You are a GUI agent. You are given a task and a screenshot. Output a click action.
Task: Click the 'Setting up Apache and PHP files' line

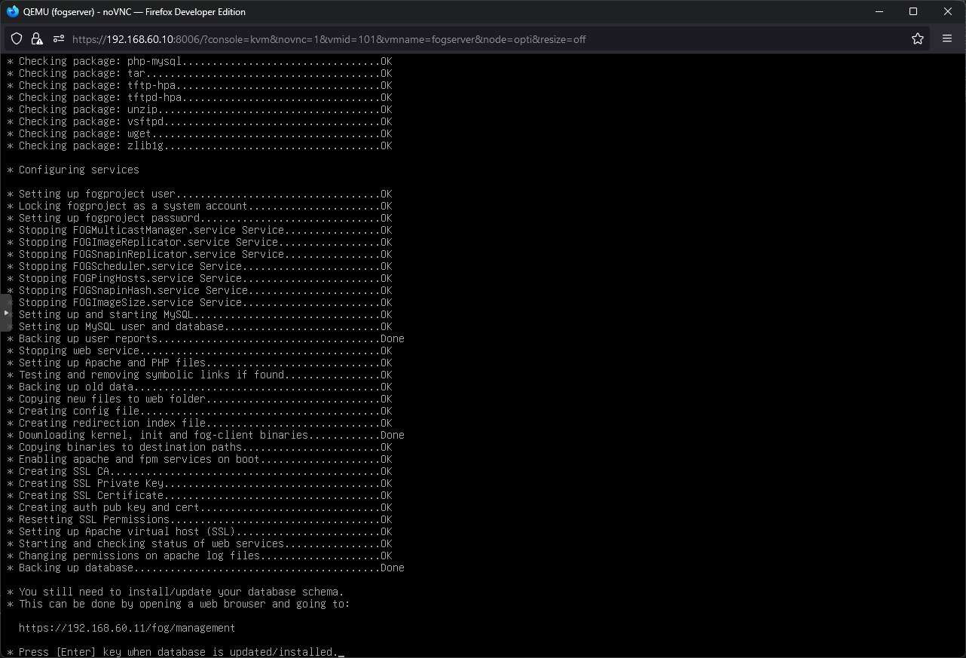coord(200,363)
